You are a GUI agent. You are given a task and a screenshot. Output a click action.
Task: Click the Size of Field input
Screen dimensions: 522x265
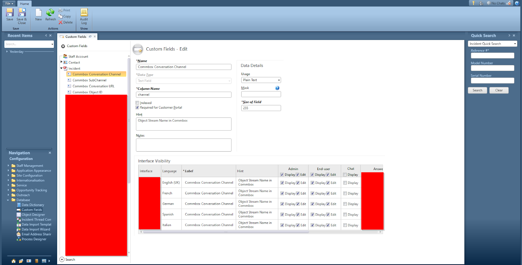[x=261, y=108]
